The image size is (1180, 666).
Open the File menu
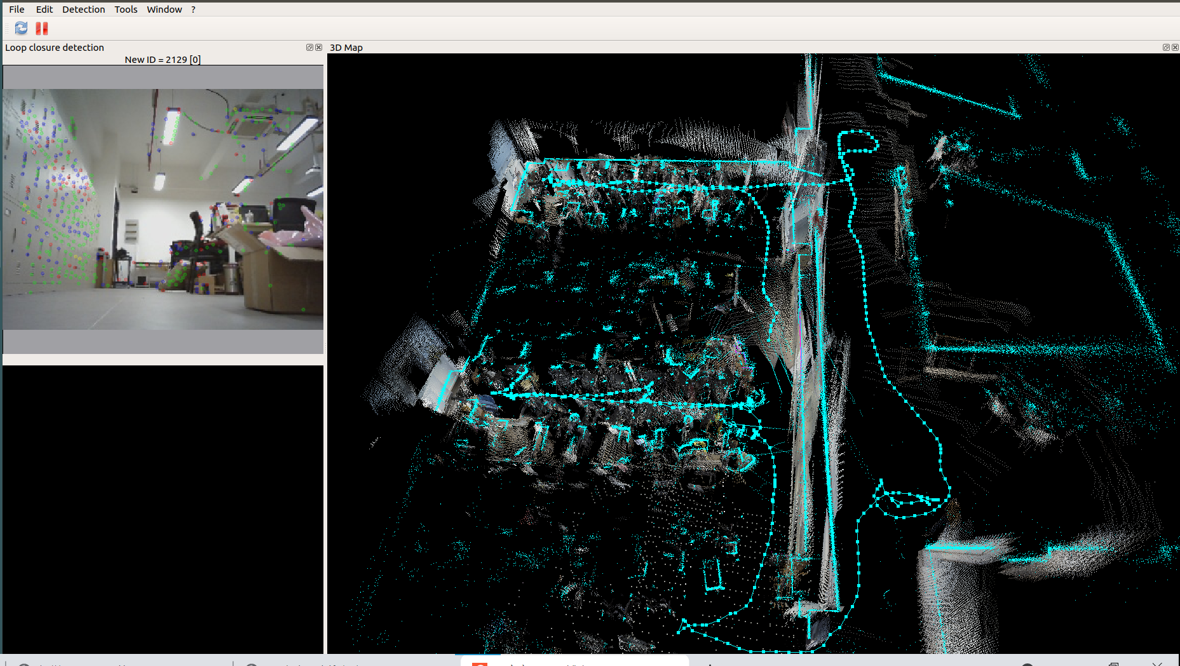pyautogui.click(x=16, y=9)
